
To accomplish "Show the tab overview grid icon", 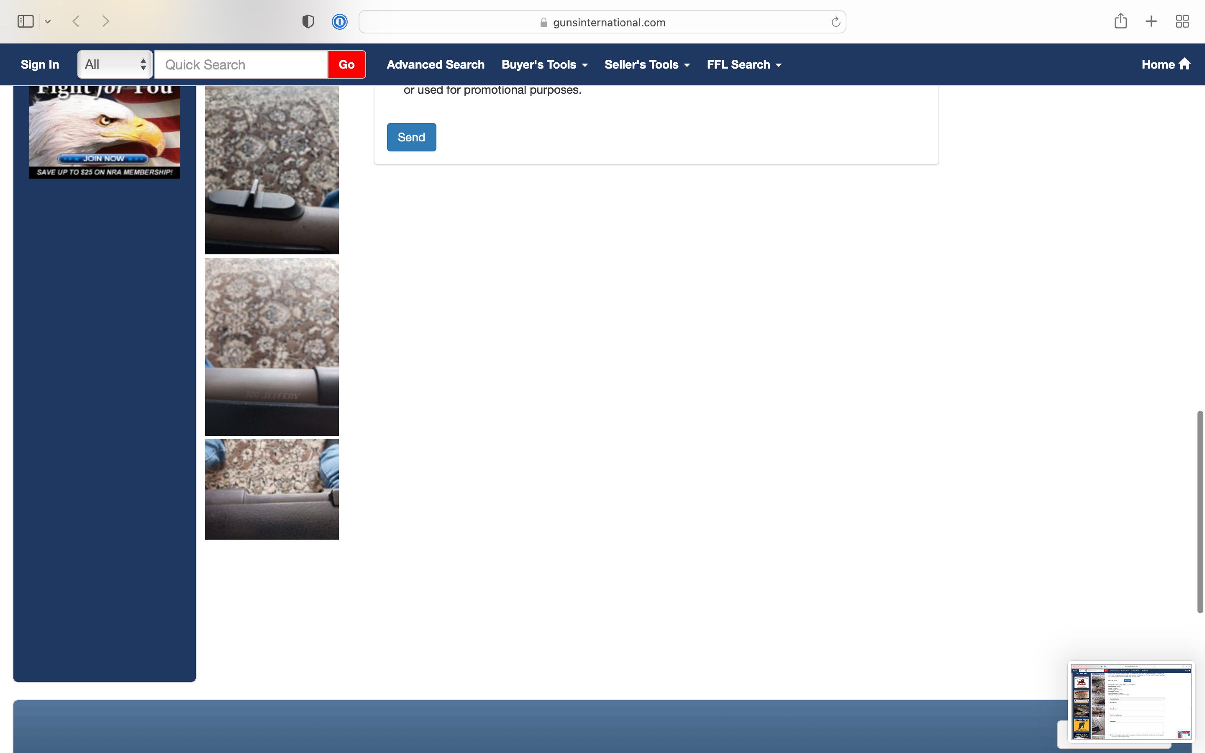I will click(1182, 21).
